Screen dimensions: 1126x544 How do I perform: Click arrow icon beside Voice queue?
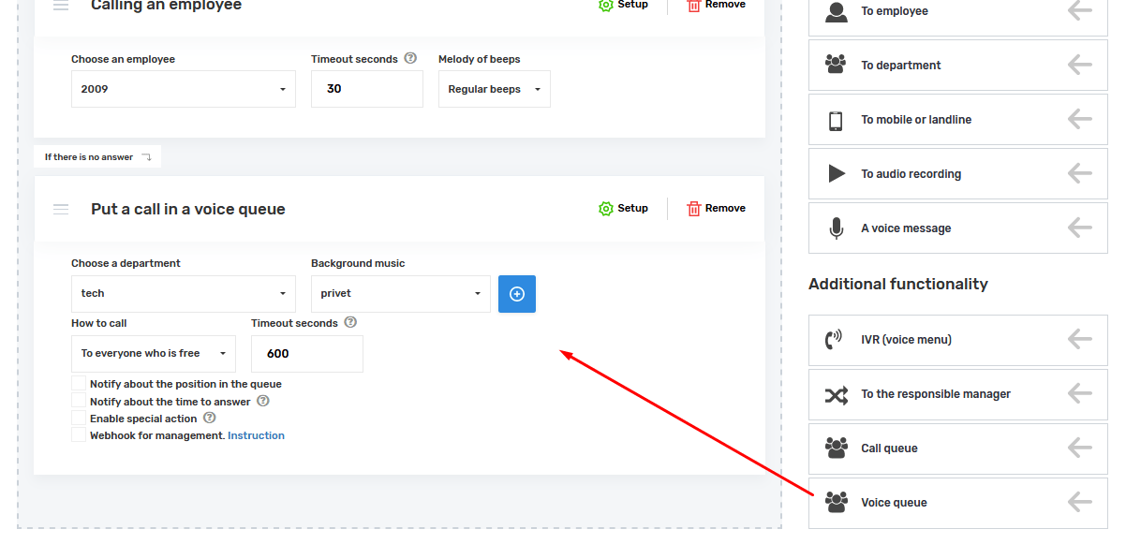(1079, 503)
